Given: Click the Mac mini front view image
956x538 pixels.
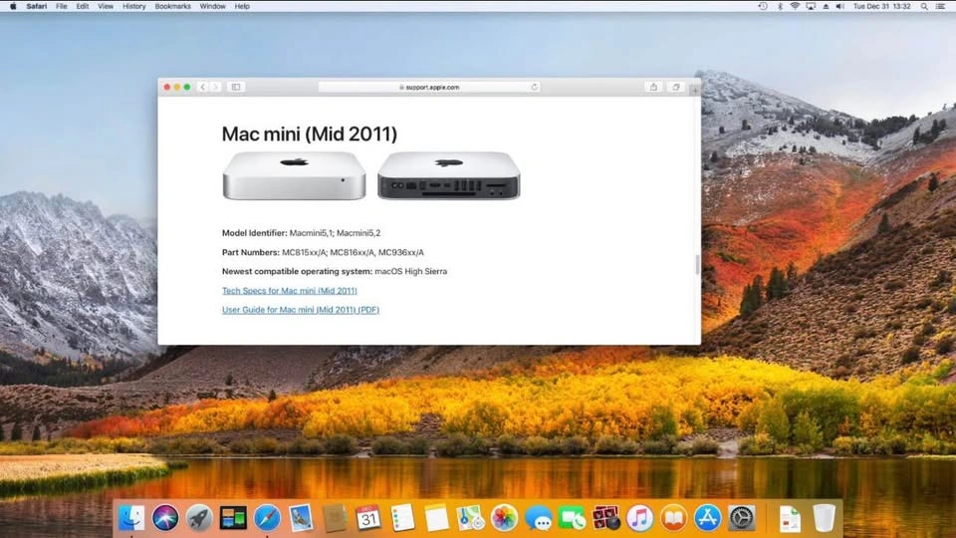Looking at the screenshot, I should (x=294, y=175).
